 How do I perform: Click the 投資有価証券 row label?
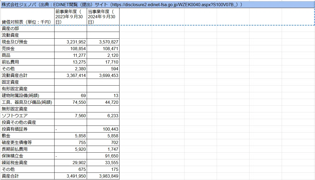coord(27,129)
